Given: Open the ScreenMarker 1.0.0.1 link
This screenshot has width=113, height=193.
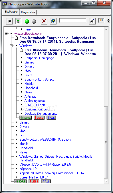Looking at the screenshot, I should pyautogui.click(x=34, y=177).
